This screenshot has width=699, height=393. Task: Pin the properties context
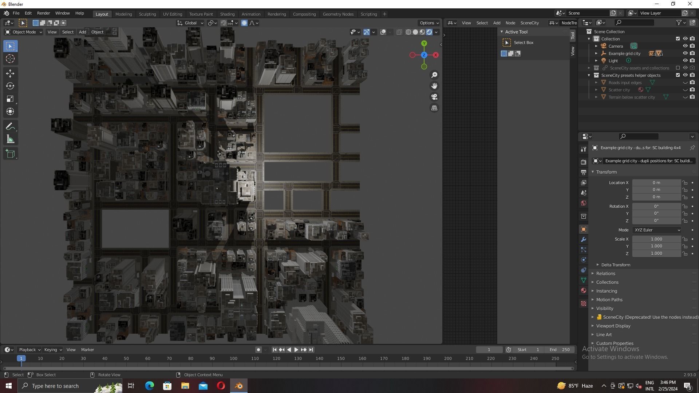(692, 148)
